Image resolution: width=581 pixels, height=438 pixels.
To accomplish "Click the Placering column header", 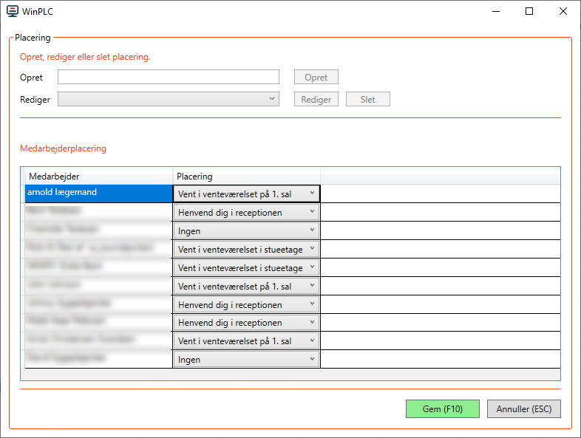I will pos(246,177).
